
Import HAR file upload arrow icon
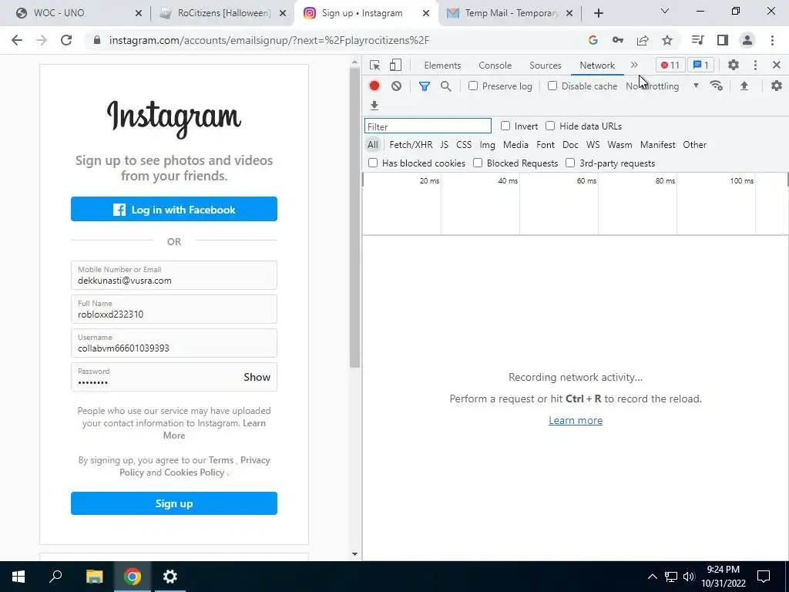[x=744, y=86]
